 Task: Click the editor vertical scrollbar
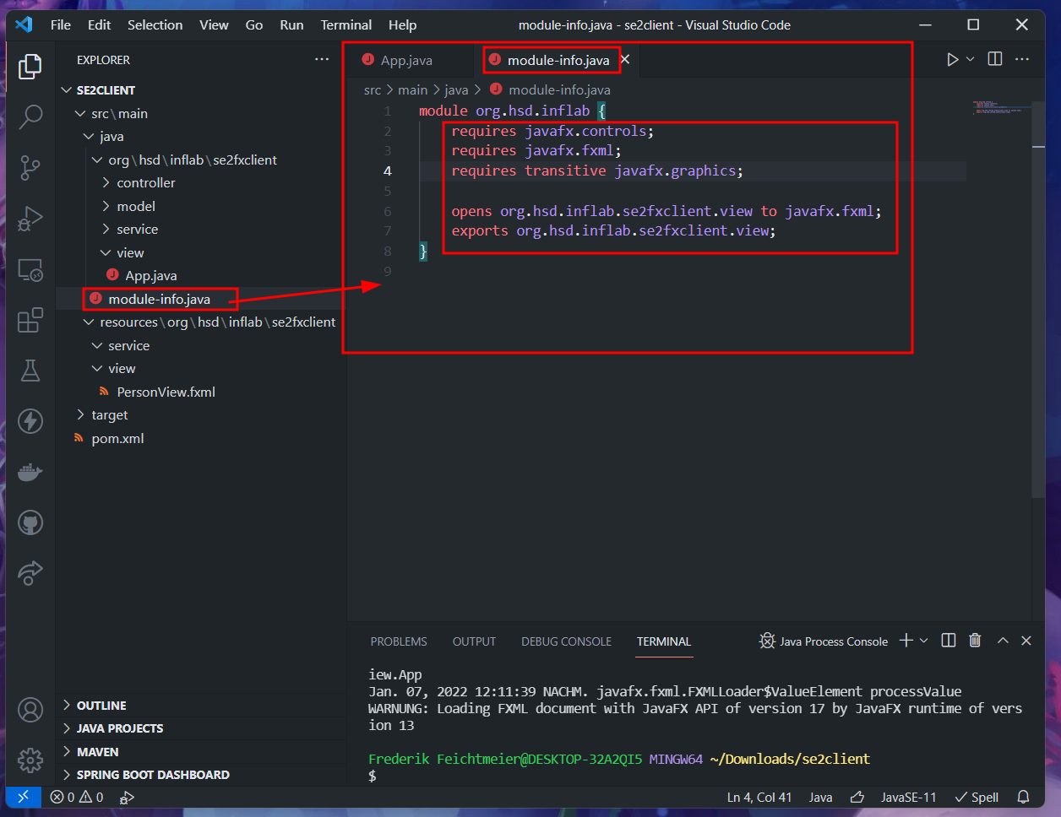pos(1038,300)
